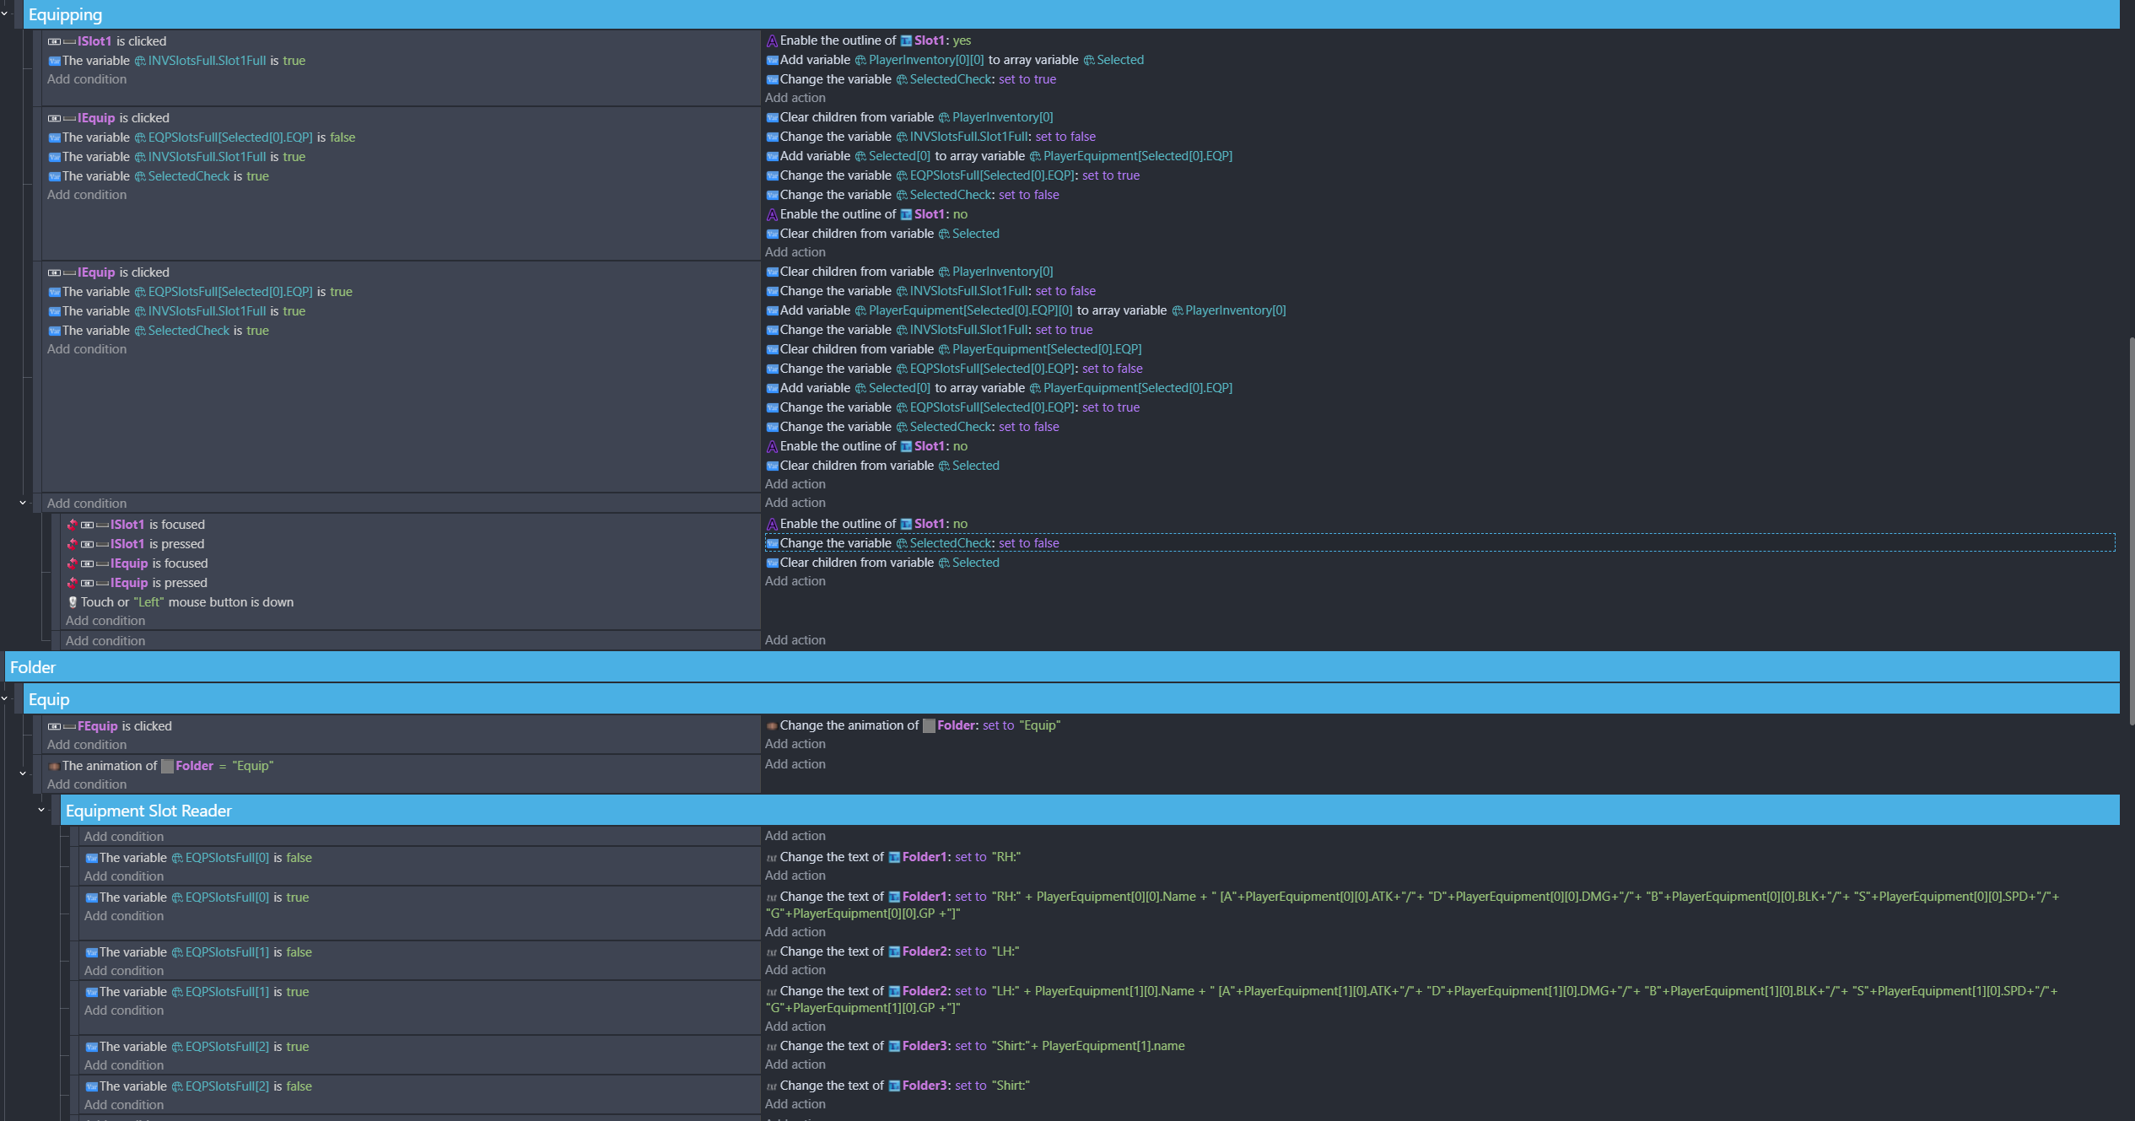Click the 'yes' value of the first Slot1 outline action
Image resolution: width=2135 pixels, height=1121 pixels.
[962, 40]
